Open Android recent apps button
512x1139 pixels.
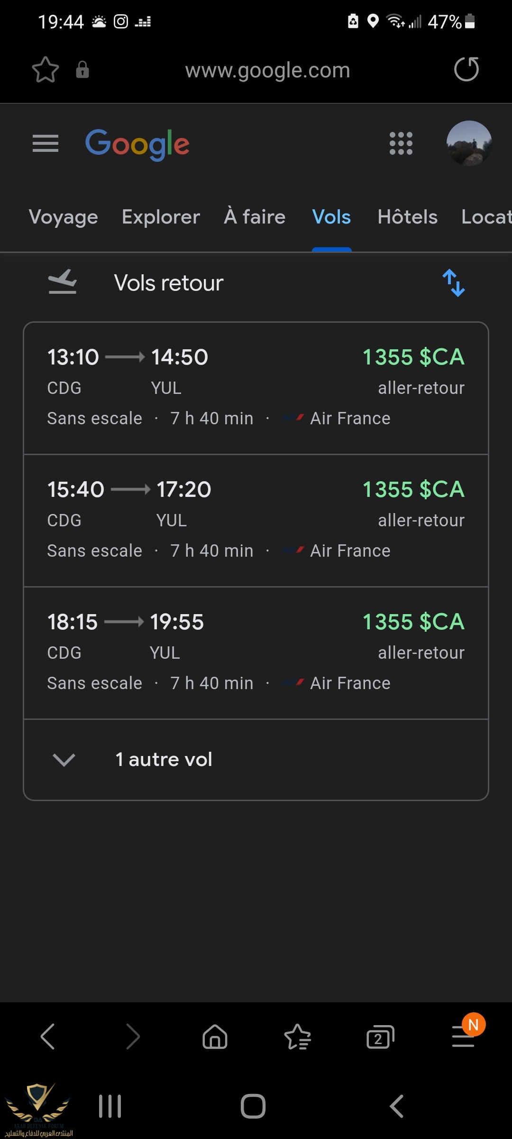click(x=110, y=1106)
